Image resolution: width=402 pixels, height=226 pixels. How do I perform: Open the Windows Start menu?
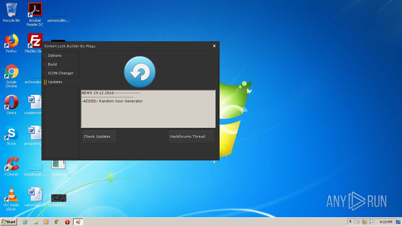point(8,222)
